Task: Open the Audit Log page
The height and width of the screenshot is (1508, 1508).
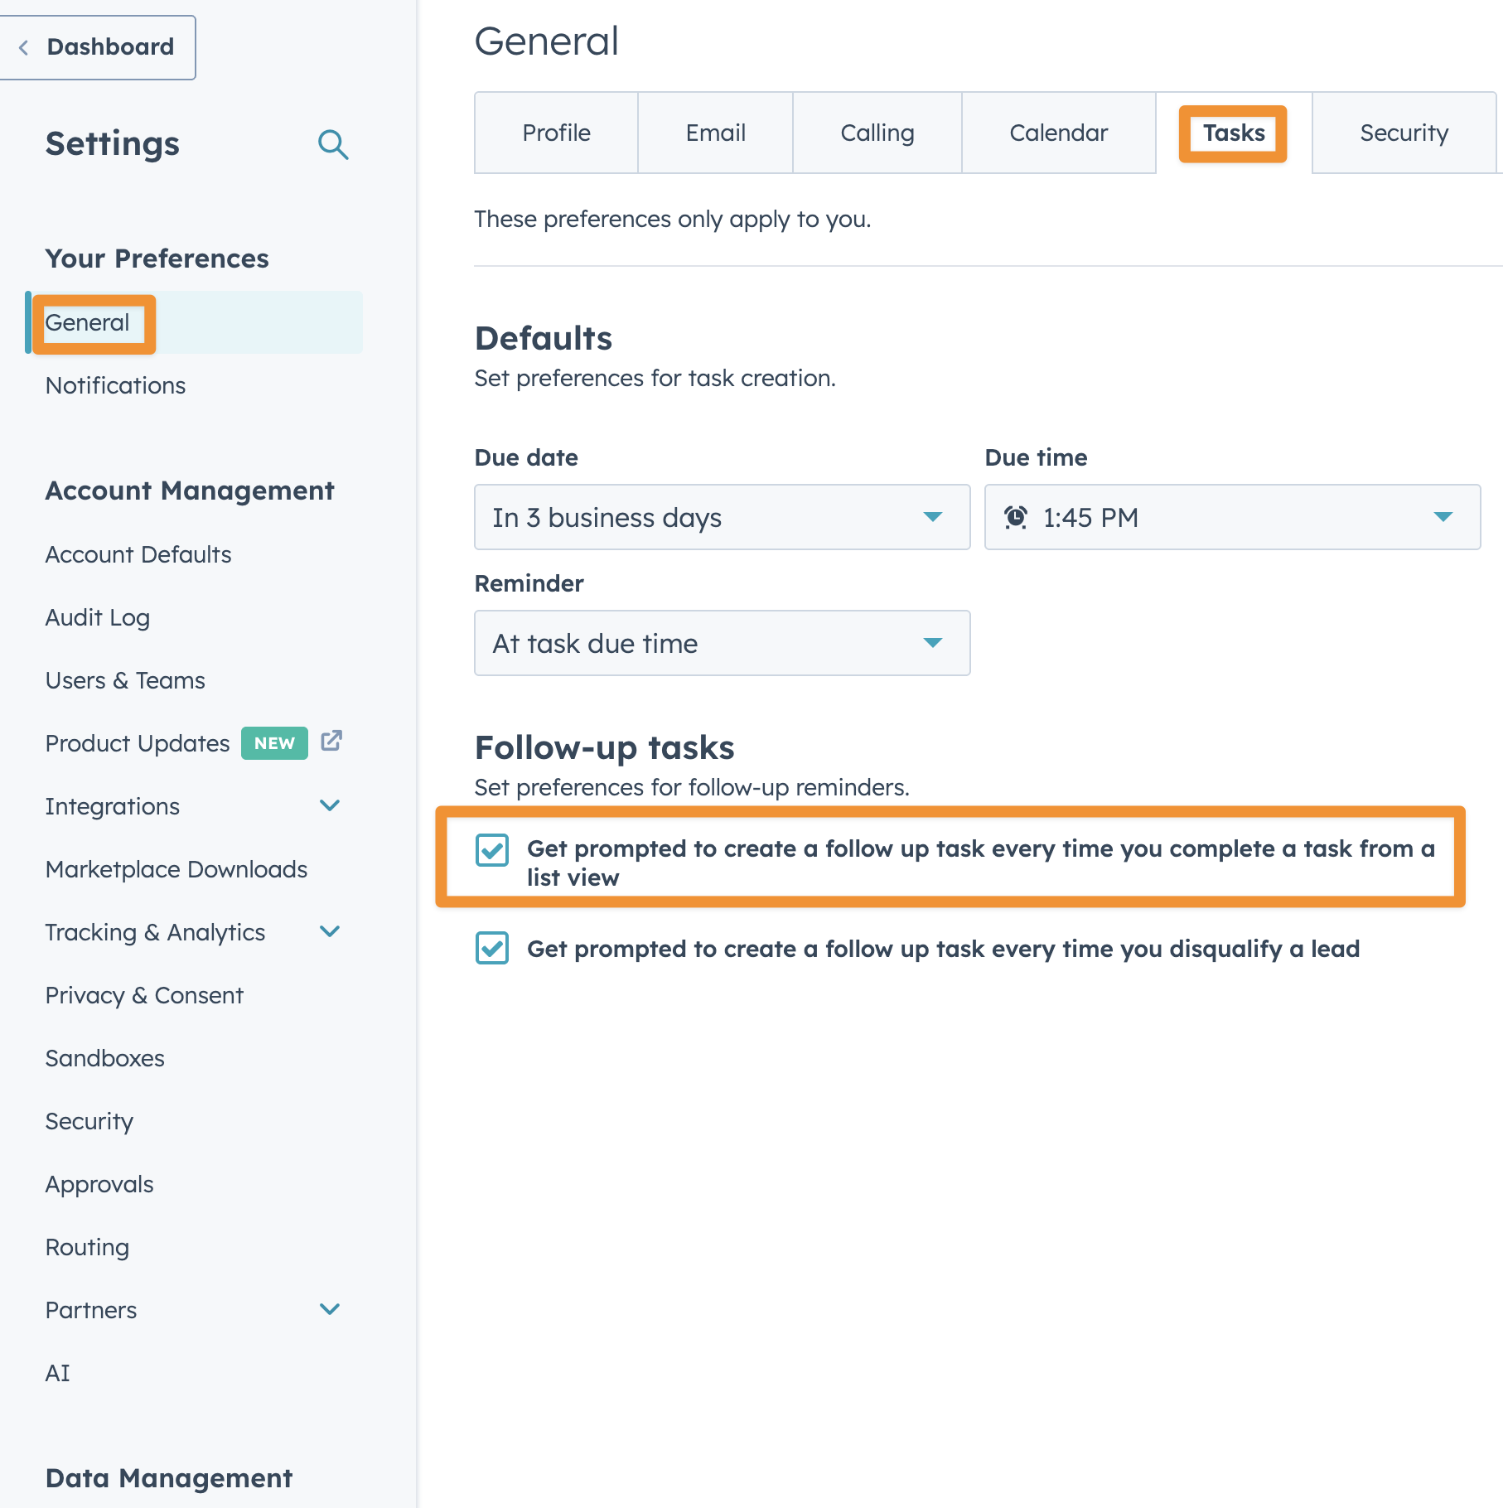Action: tap(98, 618)
